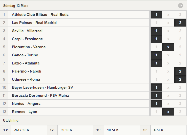Collapse the Söndag 13 Mars section
Viewport: 187px width, 135px height.
pyautogui.click(x=181, y=6)
